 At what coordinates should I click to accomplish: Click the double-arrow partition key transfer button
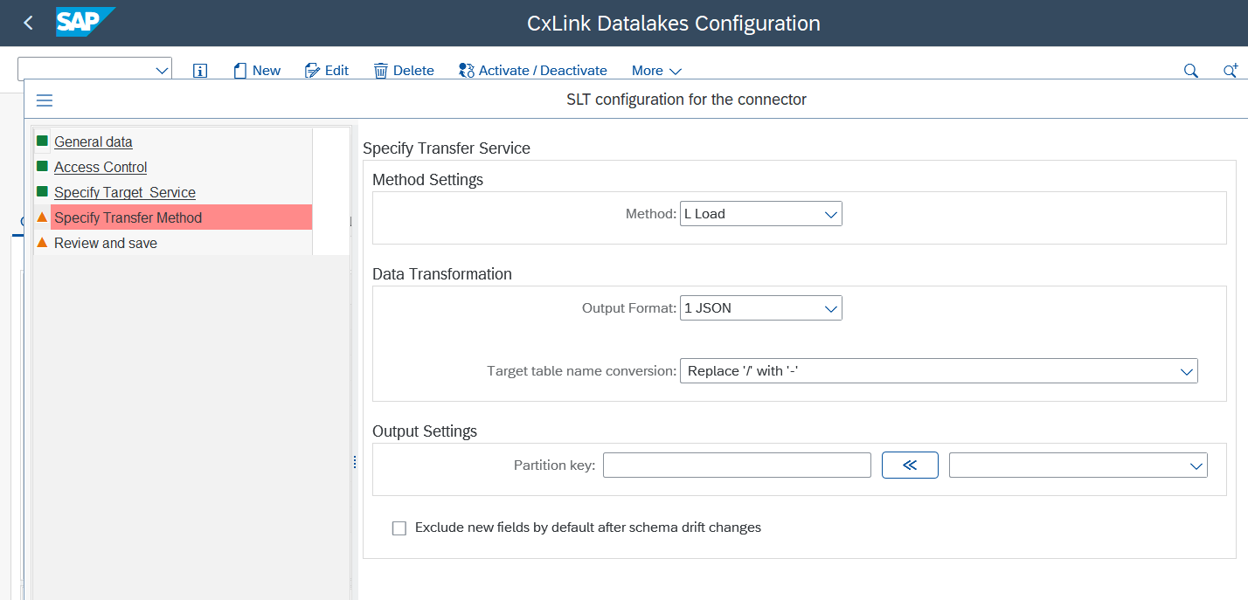click(x=910, y=465)
